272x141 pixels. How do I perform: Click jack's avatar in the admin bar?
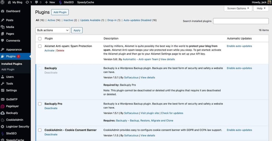[269, 2]
